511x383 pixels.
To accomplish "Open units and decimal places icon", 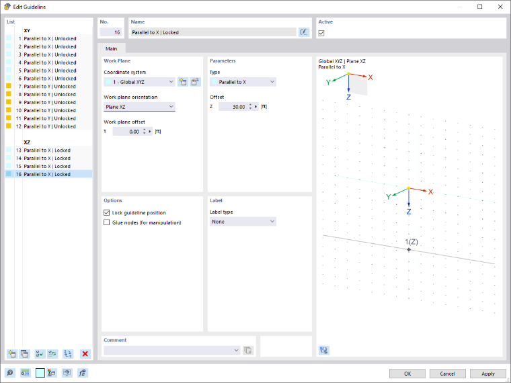I will pyautogui.click(x=25, y=373).
